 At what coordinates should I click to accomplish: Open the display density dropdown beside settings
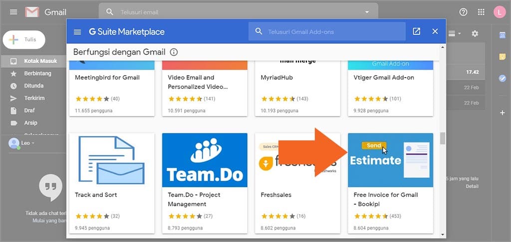[x=455, y=33]
